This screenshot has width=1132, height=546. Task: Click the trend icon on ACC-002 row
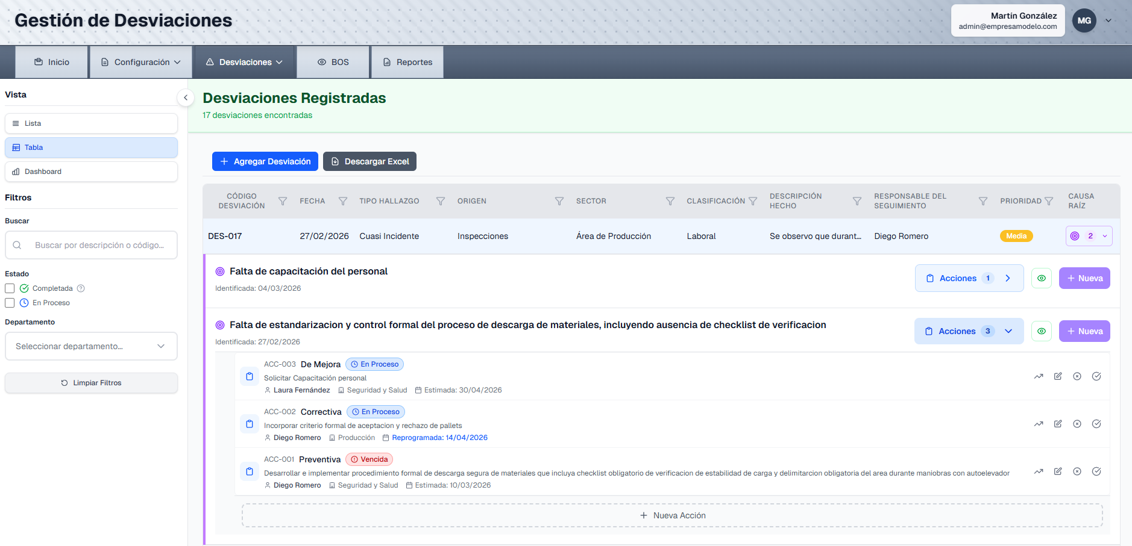[1039, 424]
